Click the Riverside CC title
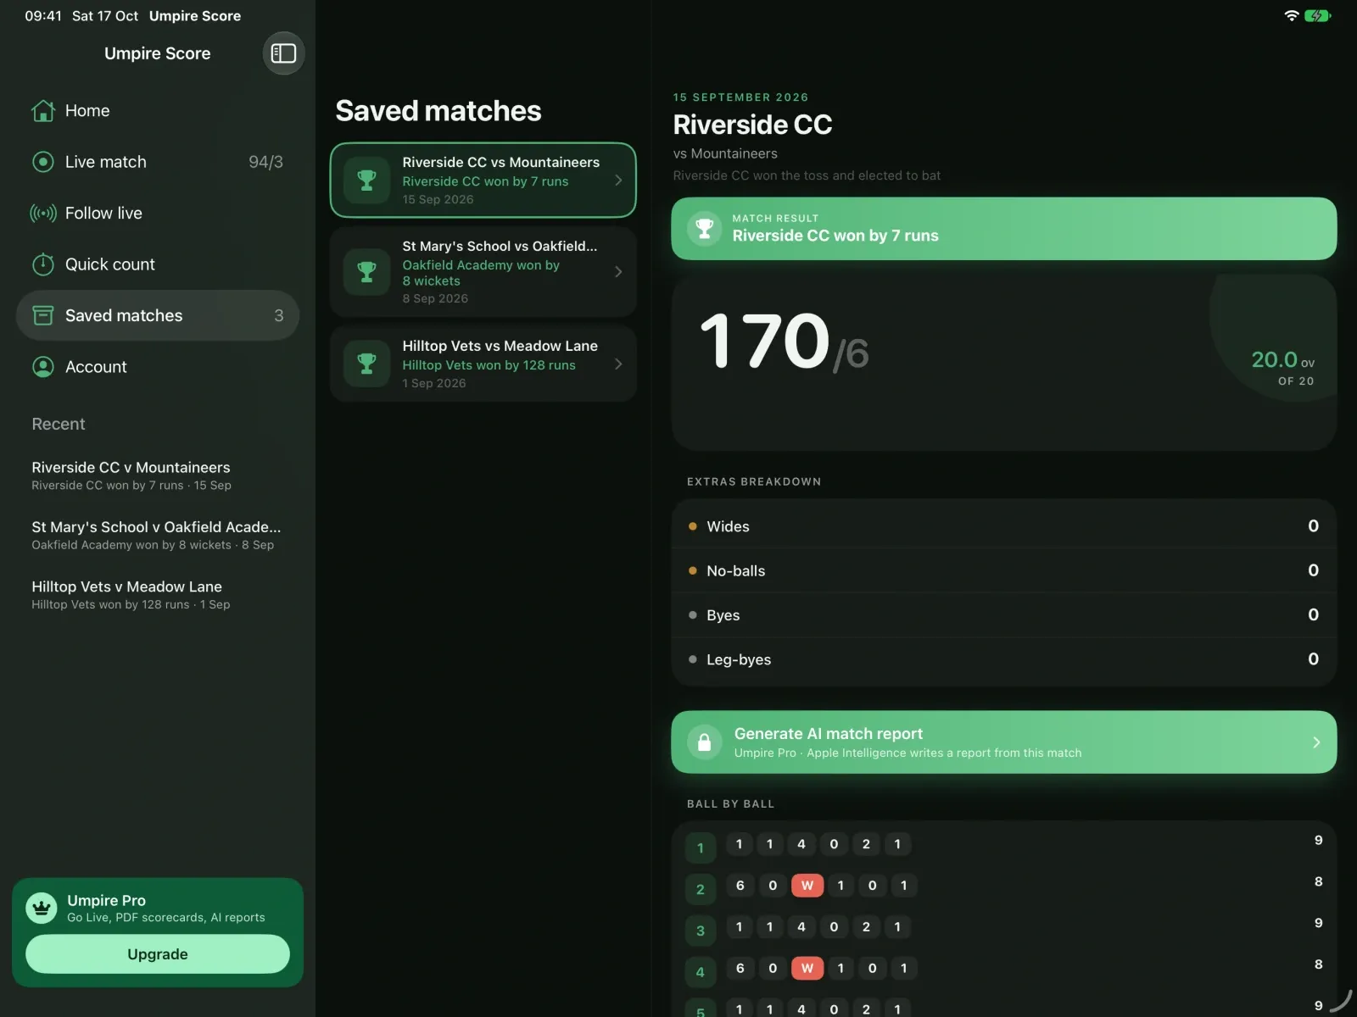1357x1017 pixels. coord(752,125)
